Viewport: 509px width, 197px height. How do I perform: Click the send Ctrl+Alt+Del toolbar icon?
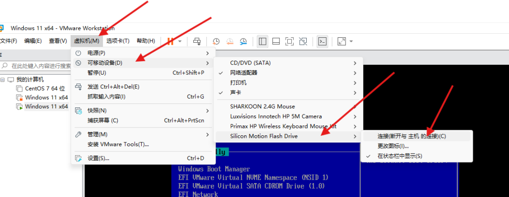[197, 41]
